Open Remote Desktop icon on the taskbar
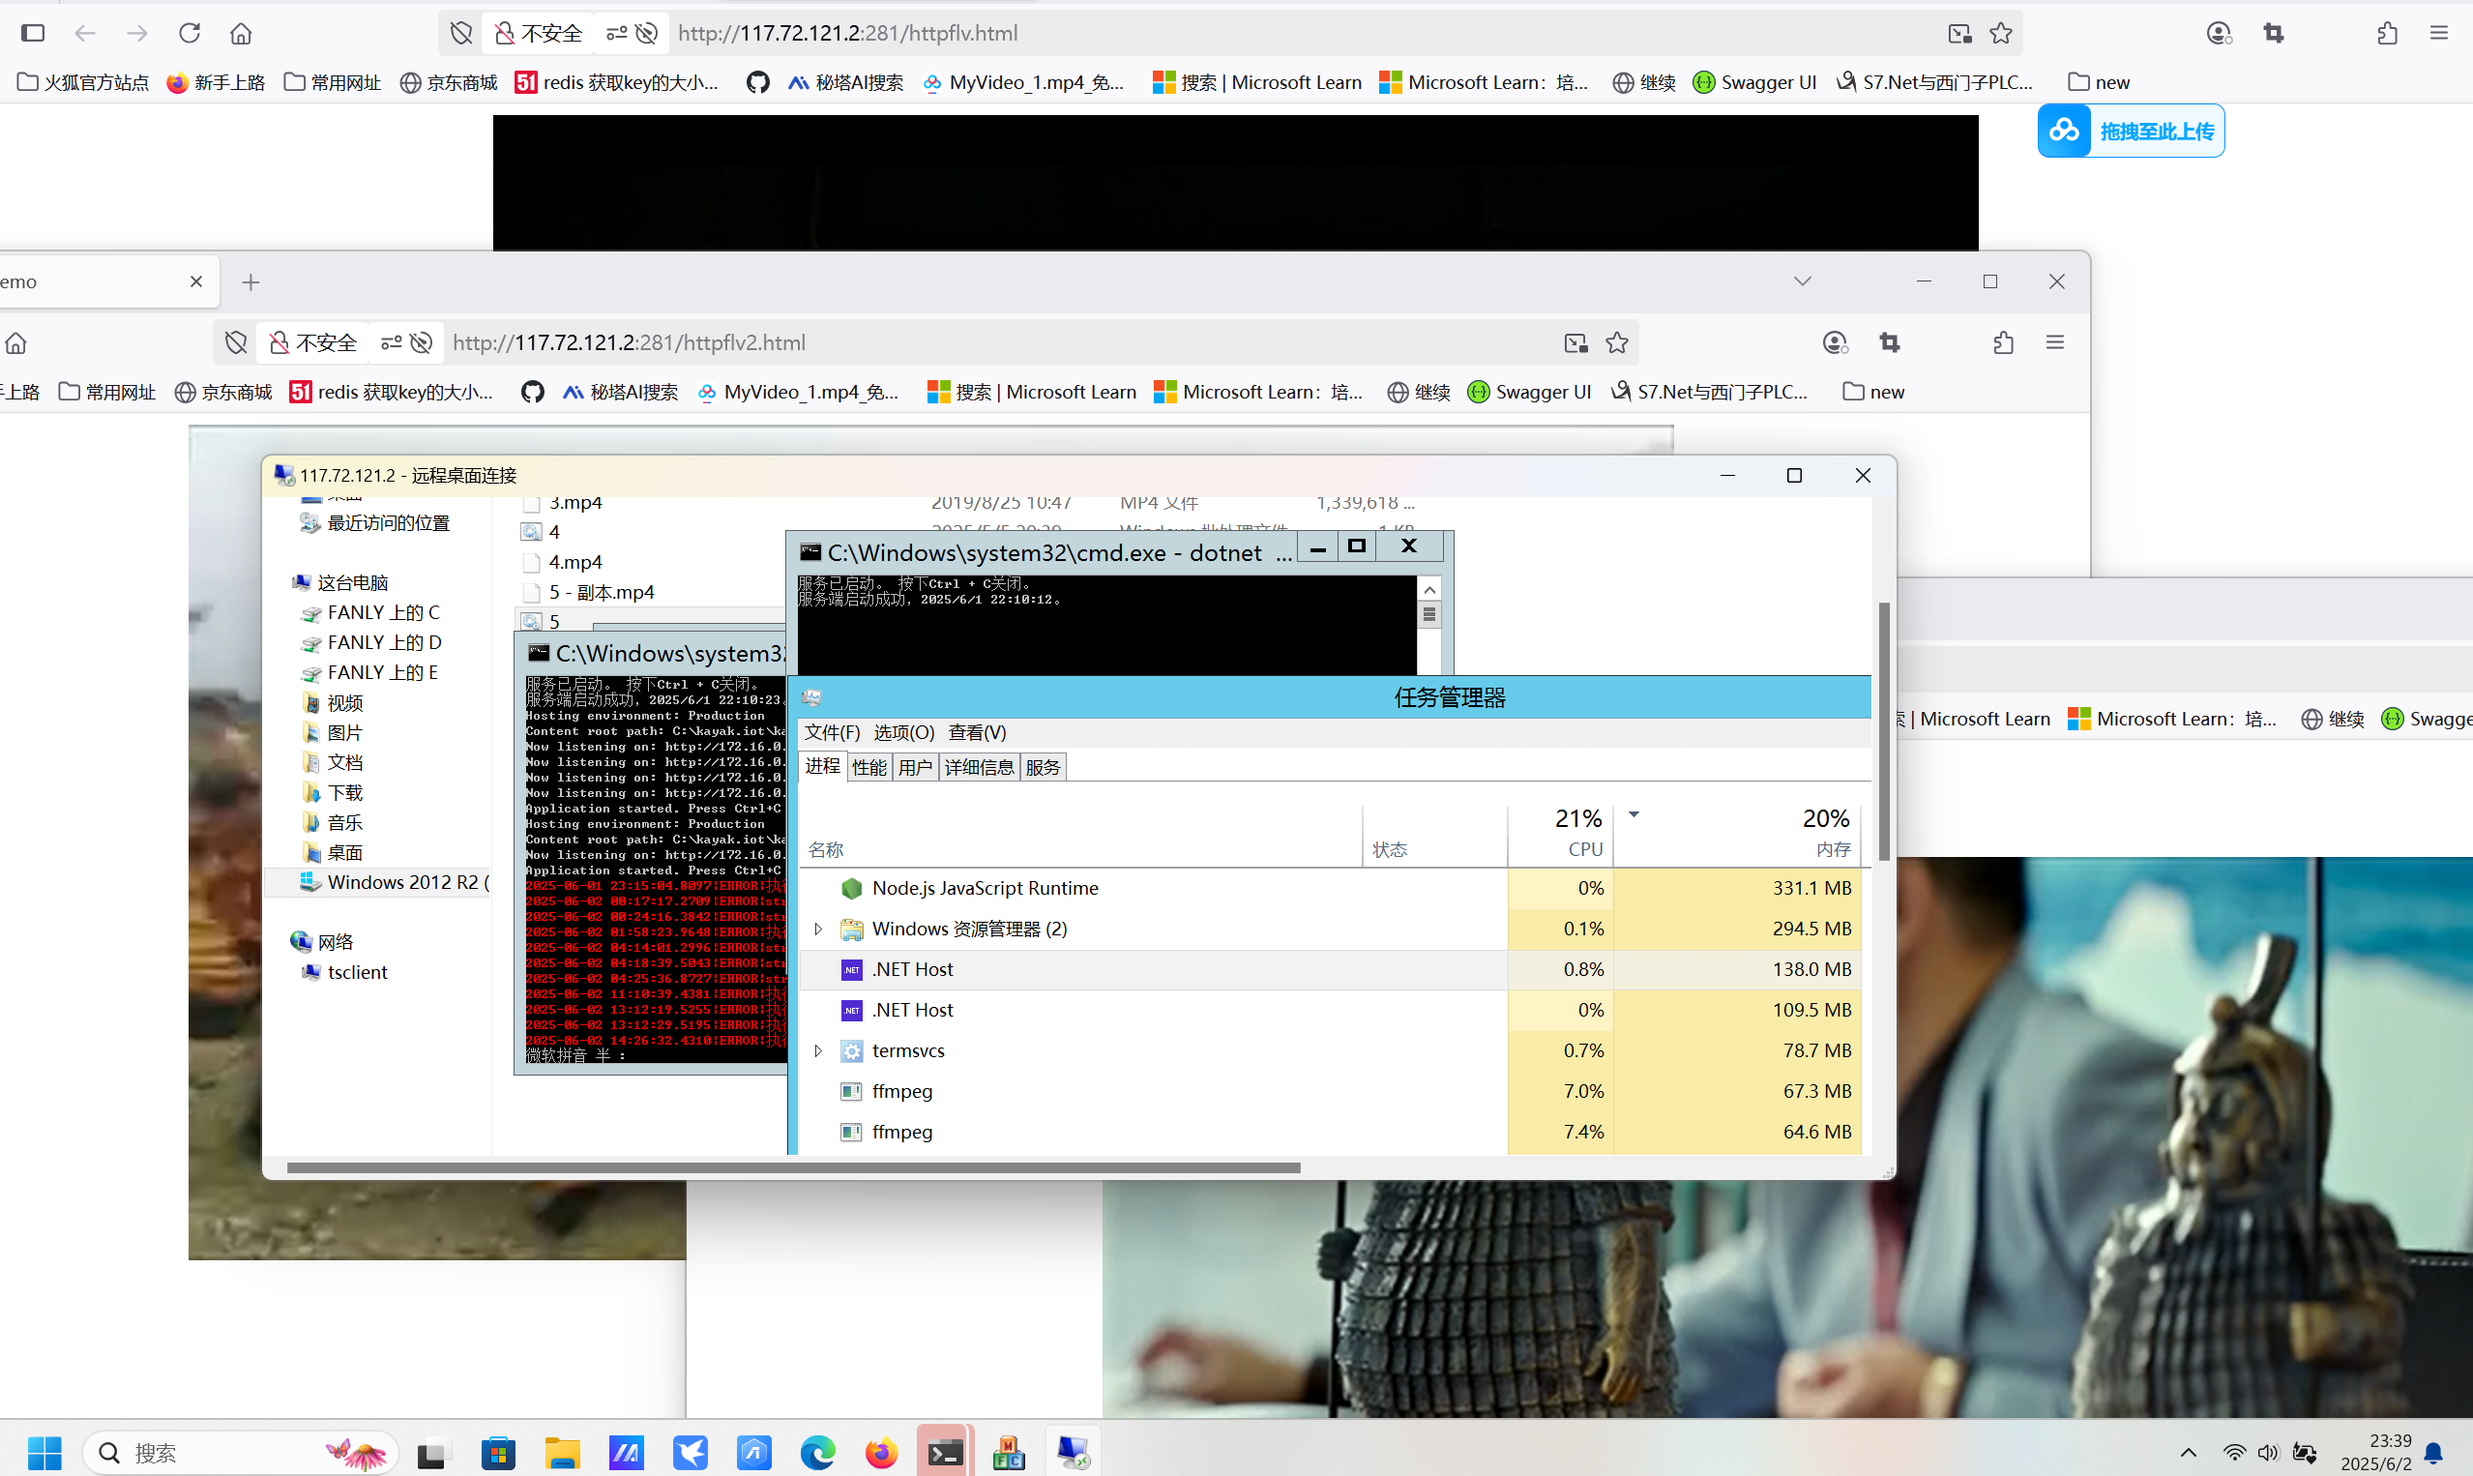2473x1476 pixels. tap(1072, 1453)
